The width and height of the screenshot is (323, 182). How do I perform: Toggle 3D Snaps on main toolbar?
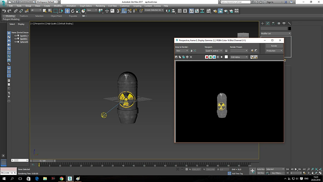pyautogui.click(x=119, y=11)
